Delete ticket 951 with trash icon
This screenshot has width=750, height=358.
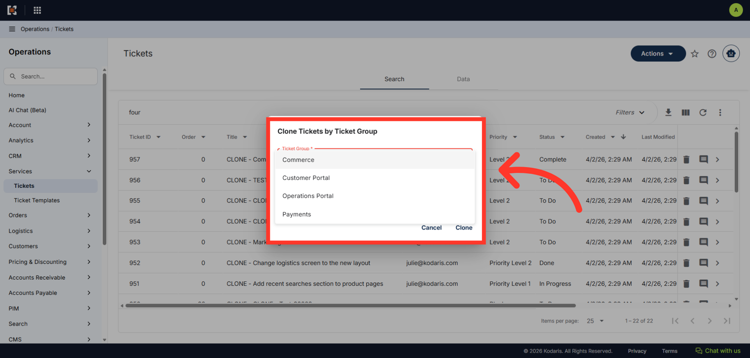tap(686, 284)
